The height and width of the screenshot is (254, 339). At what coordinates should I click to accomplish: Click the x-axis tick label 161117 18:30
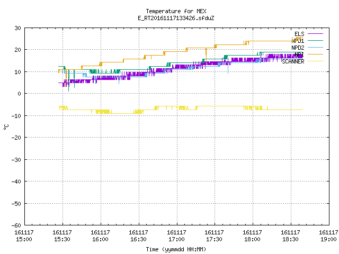(x=290, y=236)
